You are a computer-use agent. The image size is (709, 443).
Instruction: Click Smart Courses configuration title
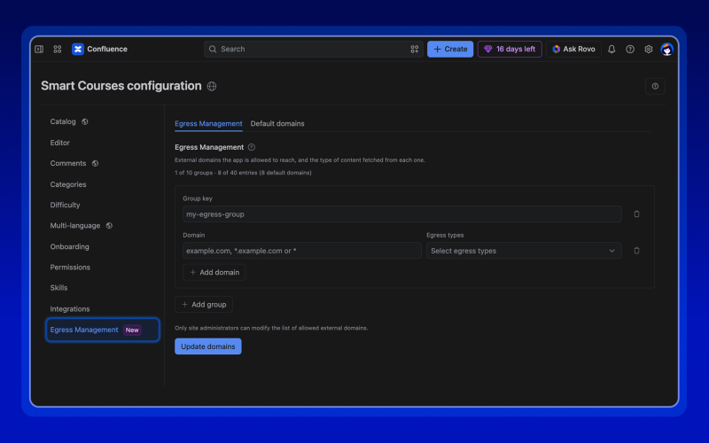pyautogui.click(x=121, y=85)
